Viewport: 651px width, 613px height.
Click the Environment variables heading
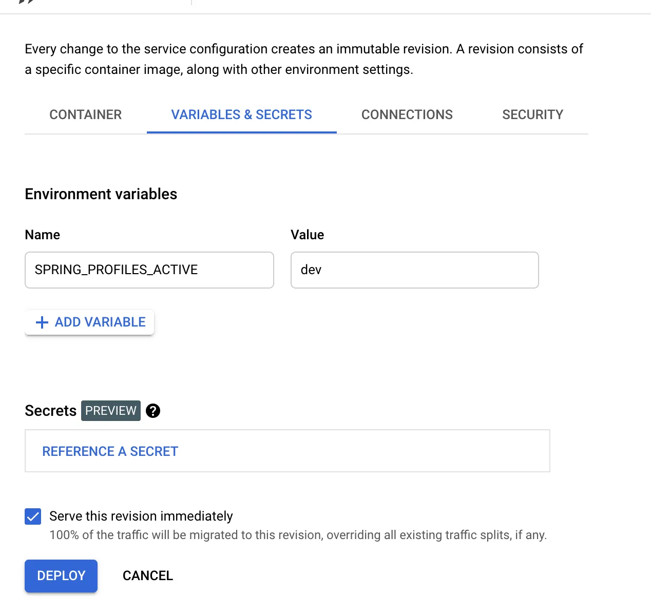point(101,194)
